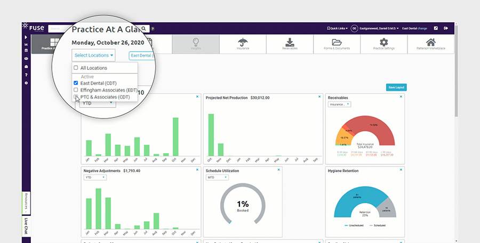The width and height of the screenshot is (480, 243).
Task: Click the Total Insurance $24,478.20 text
Action: (x=365, y=146)
